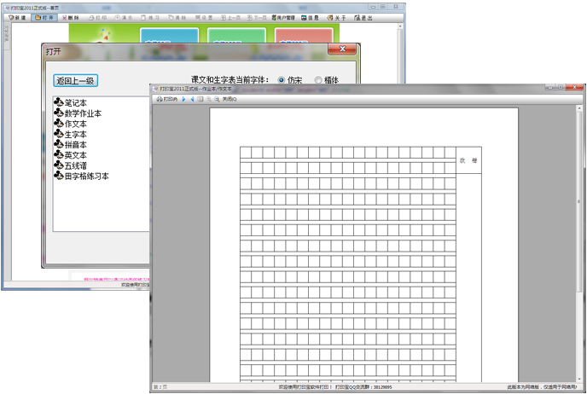
Task: Go to next page with right arrow
Action: [183, 99]
